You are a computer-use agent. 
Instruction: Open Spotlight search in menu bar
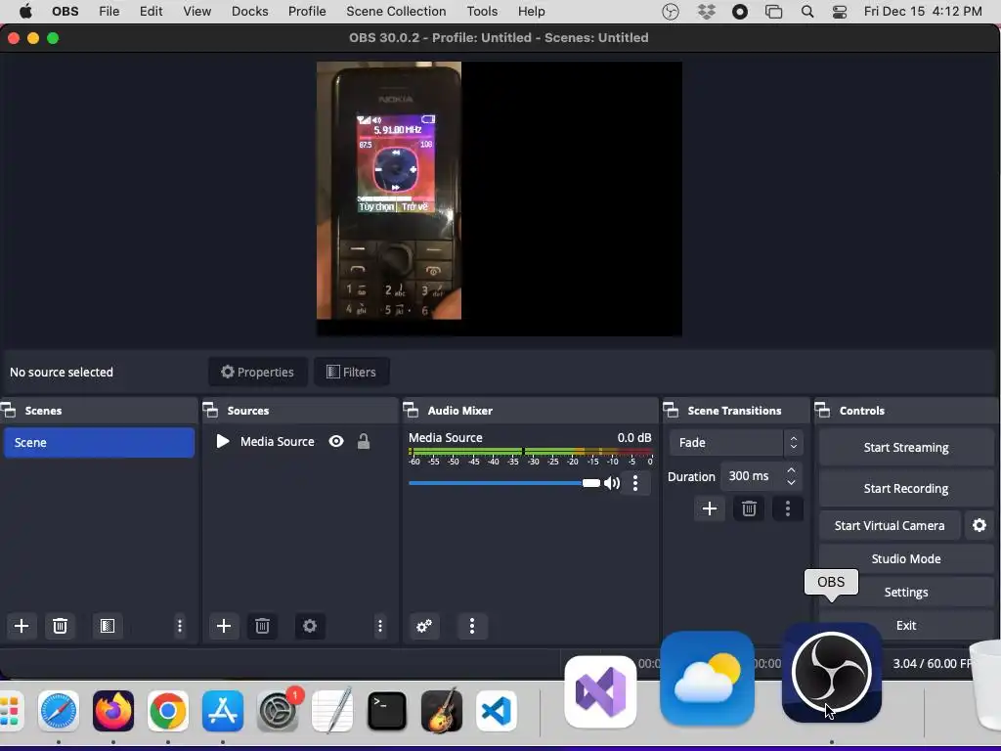807,12
